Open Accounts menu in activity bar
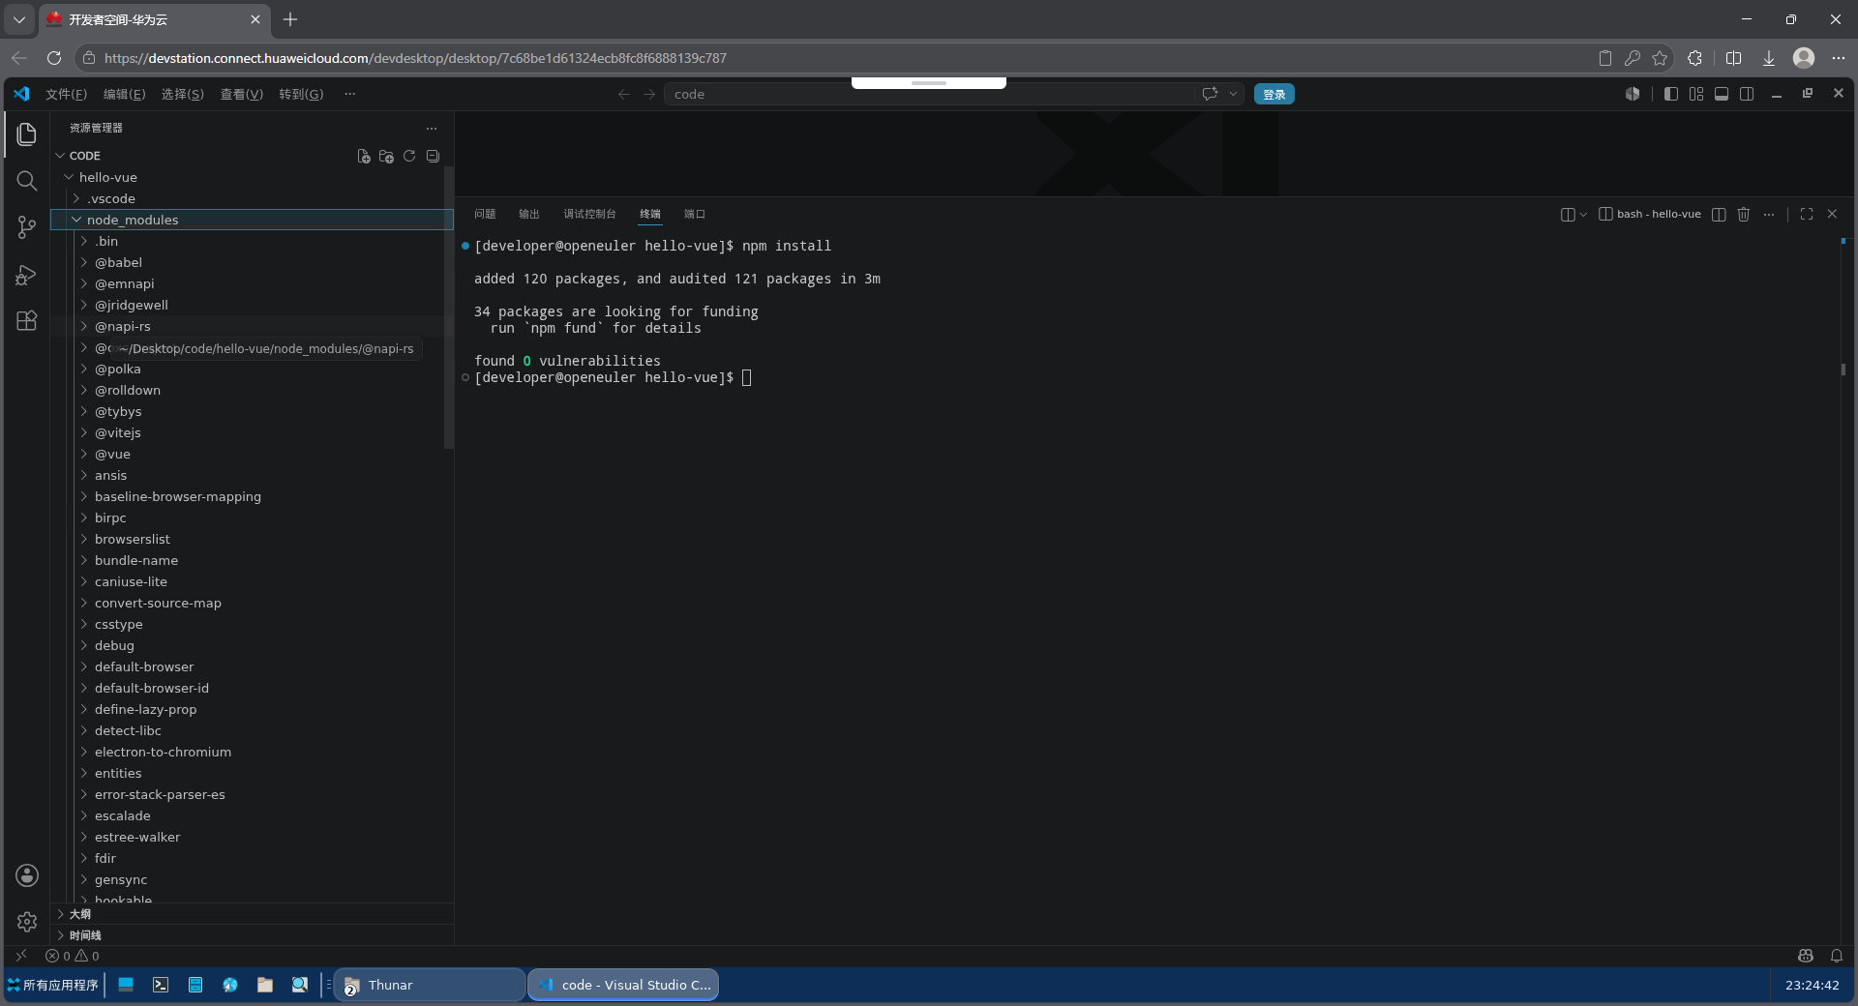This screenshot has width=1858, height=1006. coord(27,875)
